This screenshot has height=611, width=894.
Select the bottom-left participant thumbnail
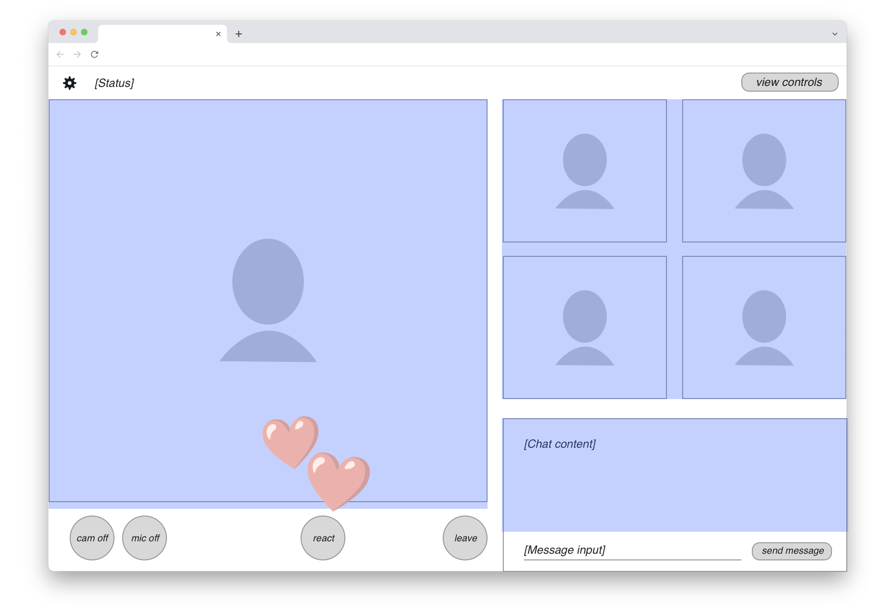point(585,327)
